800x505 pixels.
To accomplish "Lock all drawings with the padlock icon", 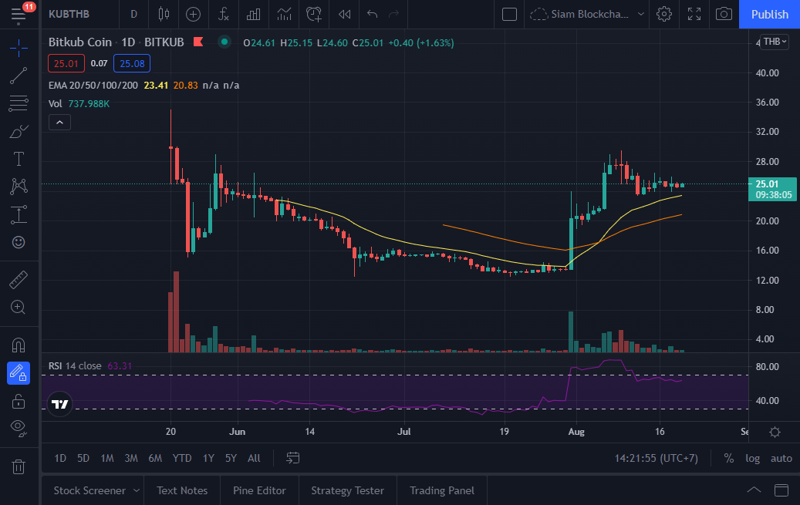I will click(x=19, y=400).
